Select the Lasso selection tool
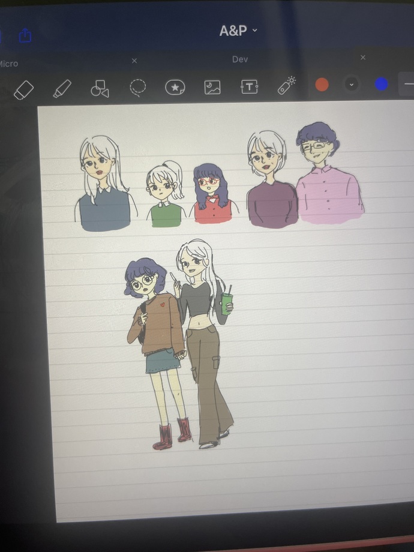The image size is (414, 552). coord(137,88)
